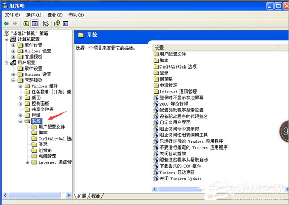Click the Back arrow toolbar icon
289x205 pixels.
click(6, 24)
